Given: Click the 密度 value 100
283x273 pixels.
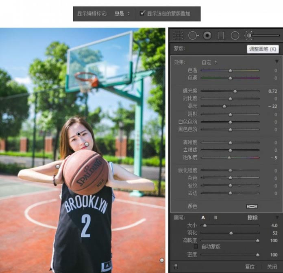Looking at the screenshot, I should (x=274, y=255).
